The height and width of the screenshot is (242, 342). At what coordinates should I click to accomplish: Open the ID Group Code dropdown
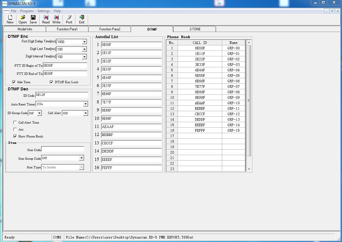(x=39, y=113)
